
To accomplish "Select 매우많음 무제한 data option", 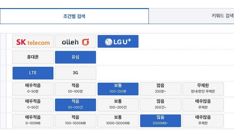I will pos(203,121).
